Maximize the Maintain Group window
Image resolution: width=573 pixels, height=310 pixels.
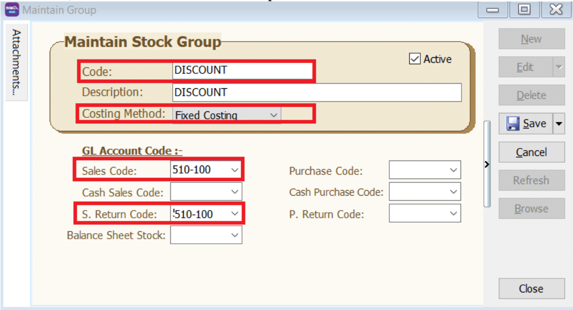click(524, 10)
